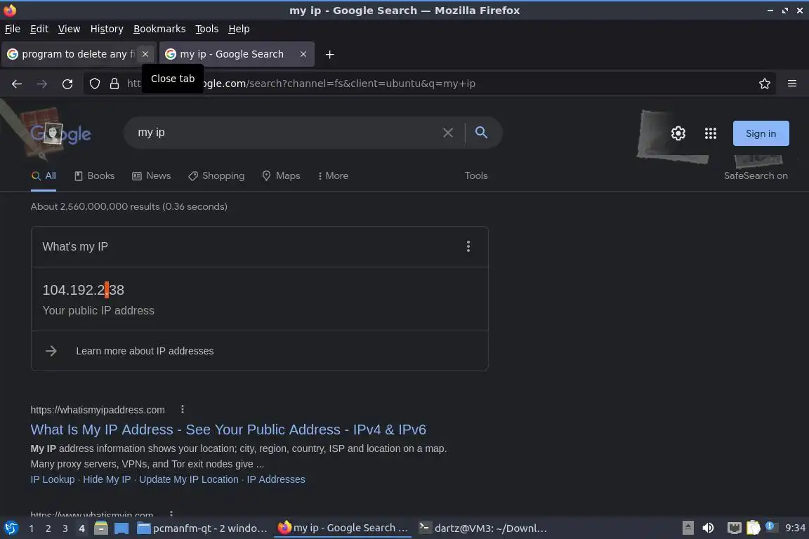Open the Tools menu in menu bar
The image size is (809, 539).
click(x=207, y=29)
